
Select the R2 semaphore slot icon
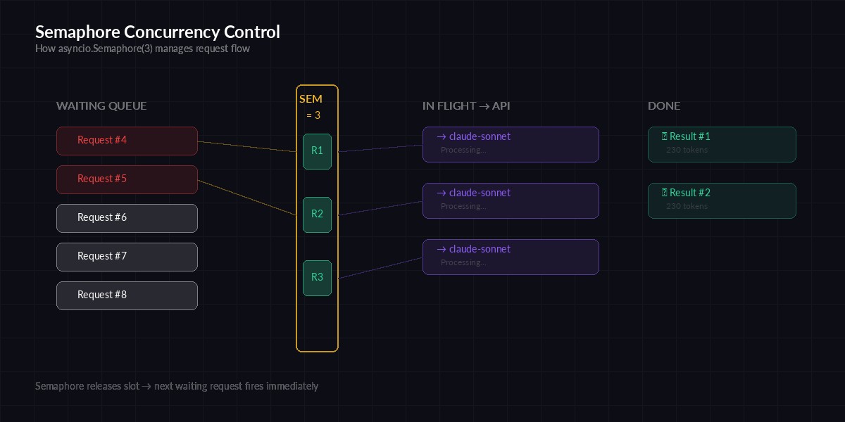coord(317,215)
